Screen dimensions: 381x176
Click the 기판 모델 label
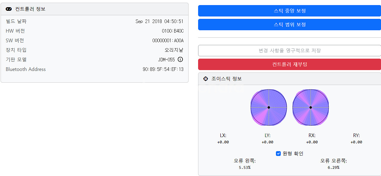point(16,60)
